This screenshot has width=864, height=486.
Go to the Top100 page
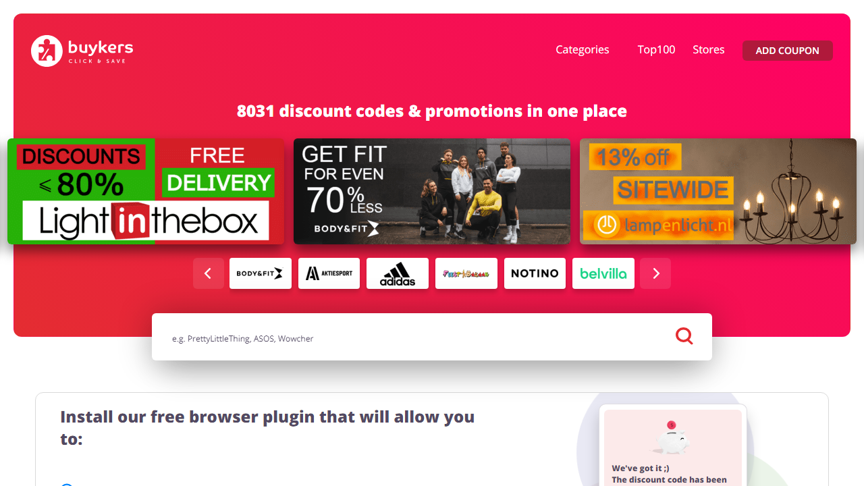point(656,50)
